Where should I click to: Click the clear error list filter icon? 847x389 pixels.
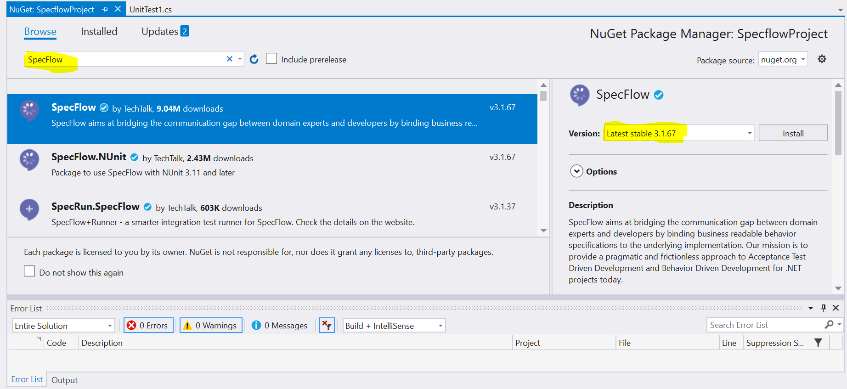pyautogui.click(x=327, y=326)
